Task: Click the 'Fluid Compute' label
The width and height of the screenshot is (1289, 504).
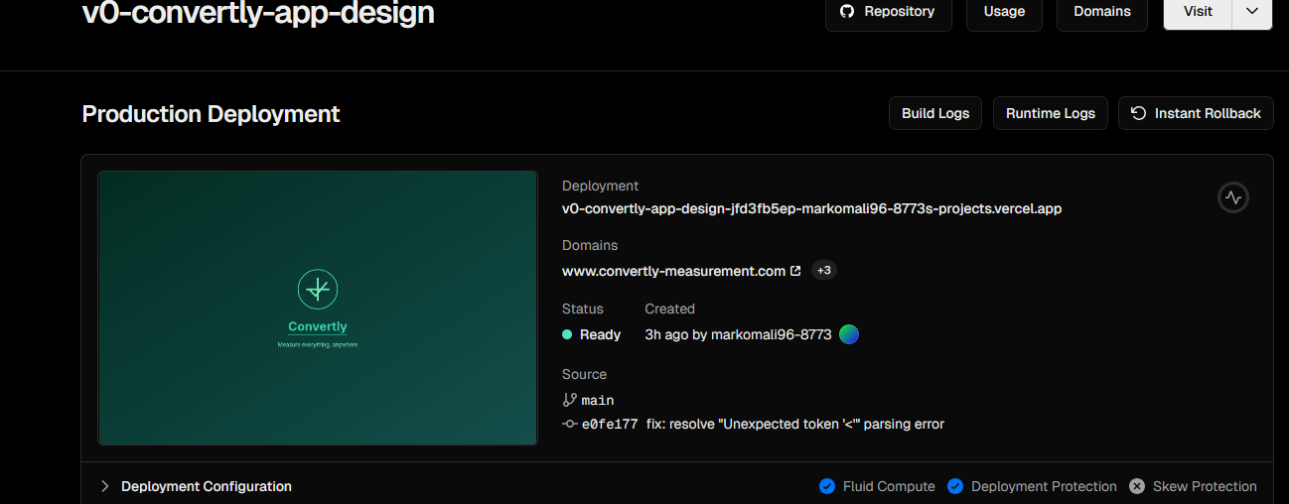Action: pos(889,486)
